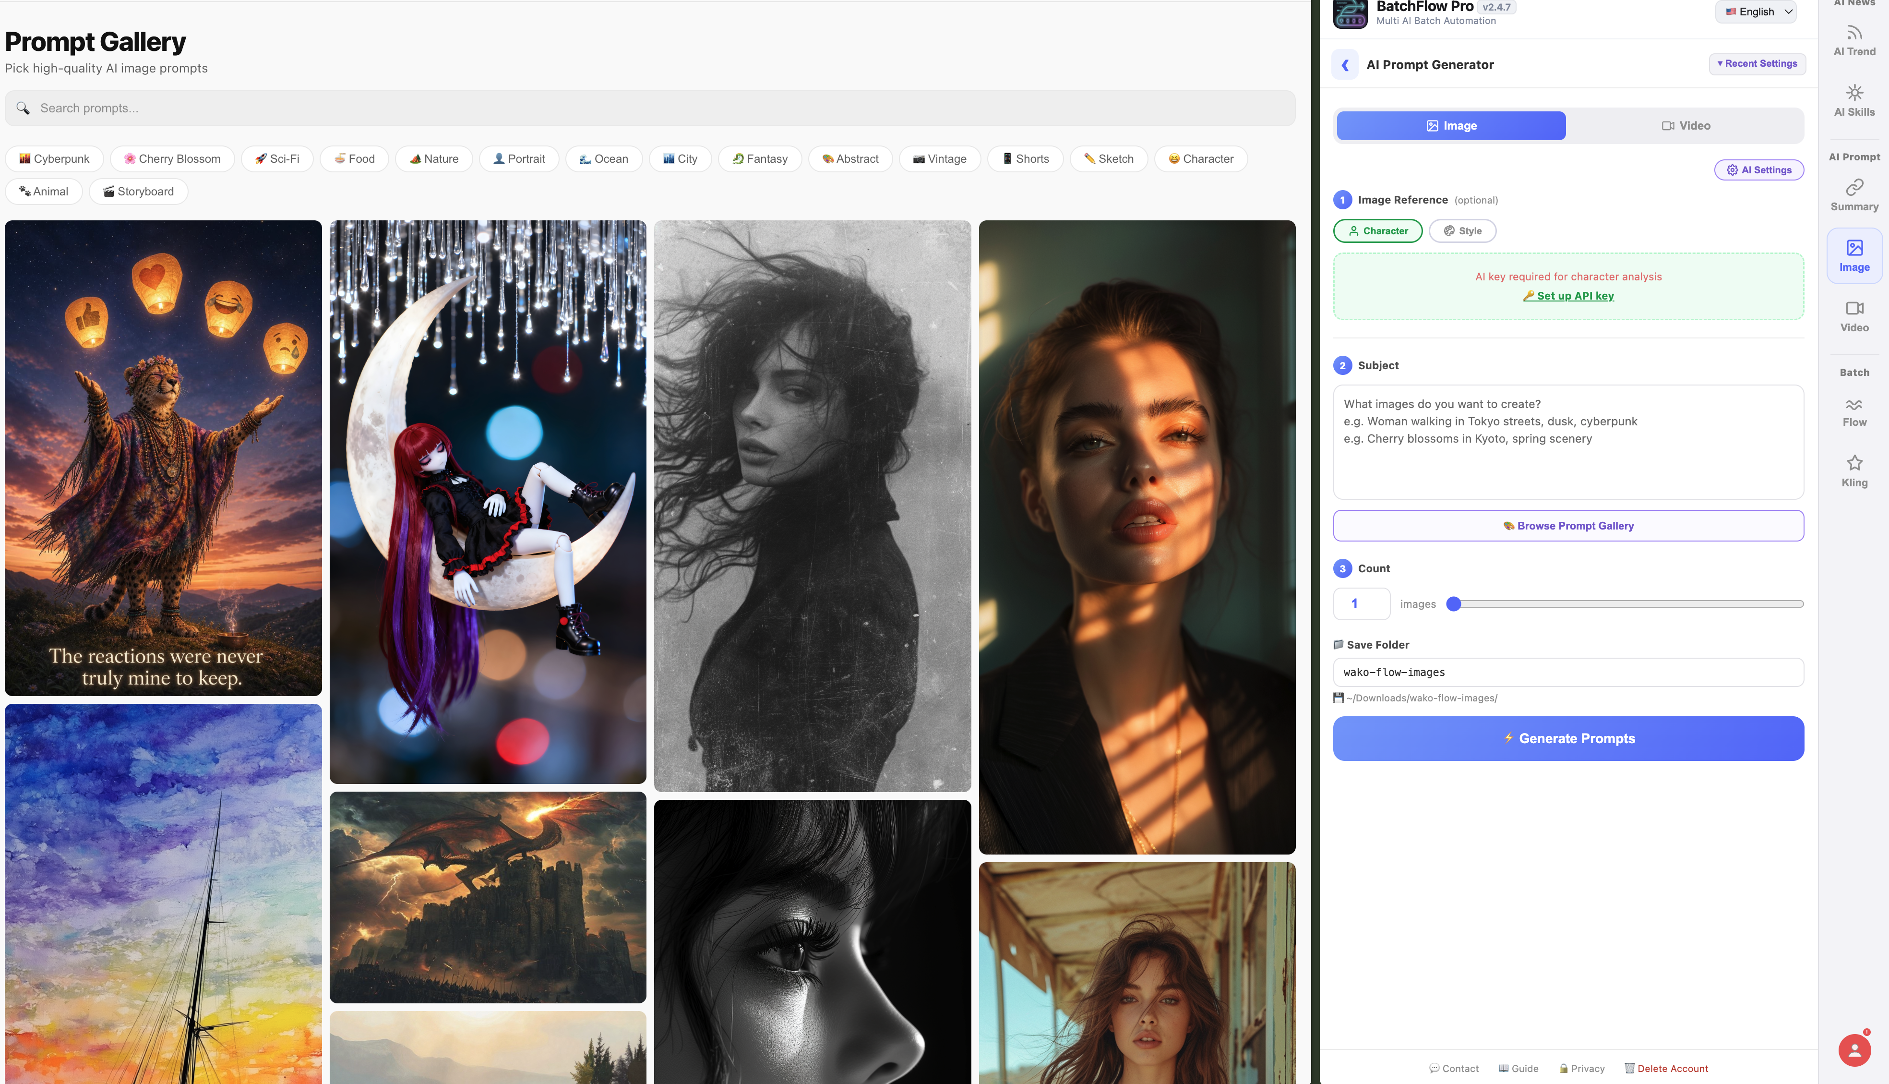Click the Set up API key link
Image resolution: width=1889 pixels, height=1084 pixels.
coord(1568,296)
